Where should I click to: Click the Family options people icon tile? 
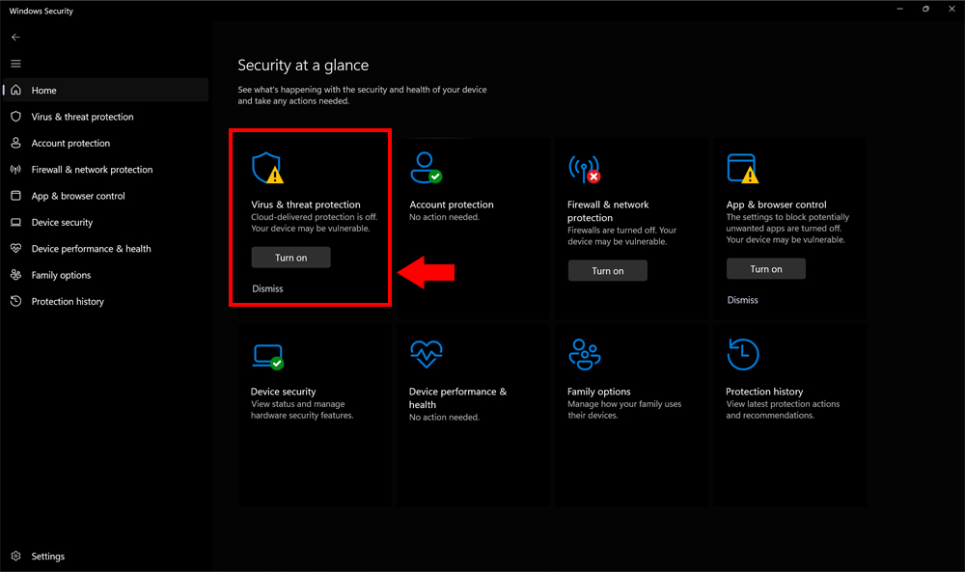[584, 355]
